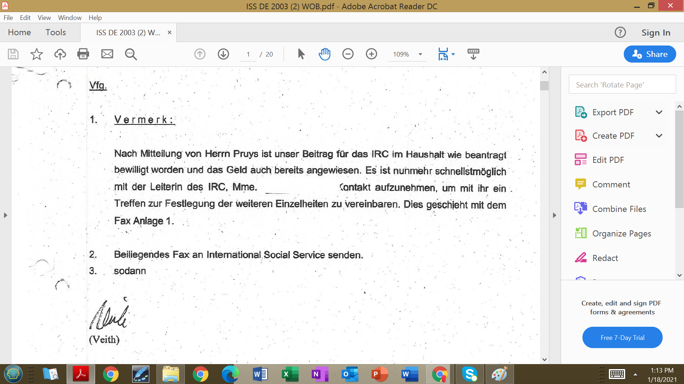Choose the Selection arrow tool
The height and width of the screenshot is (384, 684).
coord(301,54)
